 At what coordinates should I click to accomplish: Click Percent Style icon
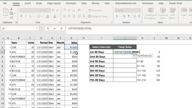click(x=124, y=16)
